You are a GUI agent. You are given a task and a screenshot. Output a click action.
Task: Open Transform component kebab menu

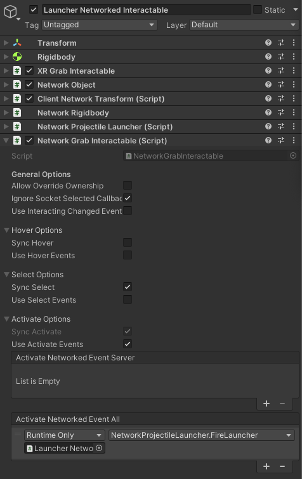(294, 43)
